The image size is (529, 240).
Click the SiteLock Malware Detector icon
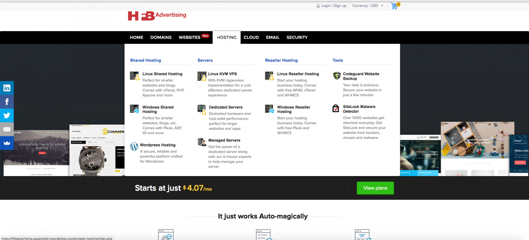[336, 108]
